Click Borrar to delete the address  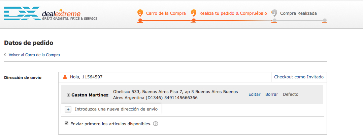[x=272, y=94]
